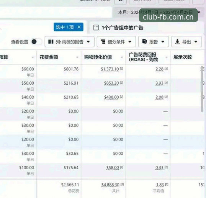Click the $853.20 purchase value link
Image resolution: width=206 pixels, height=198 pixels.
click(x=111, y=83)
